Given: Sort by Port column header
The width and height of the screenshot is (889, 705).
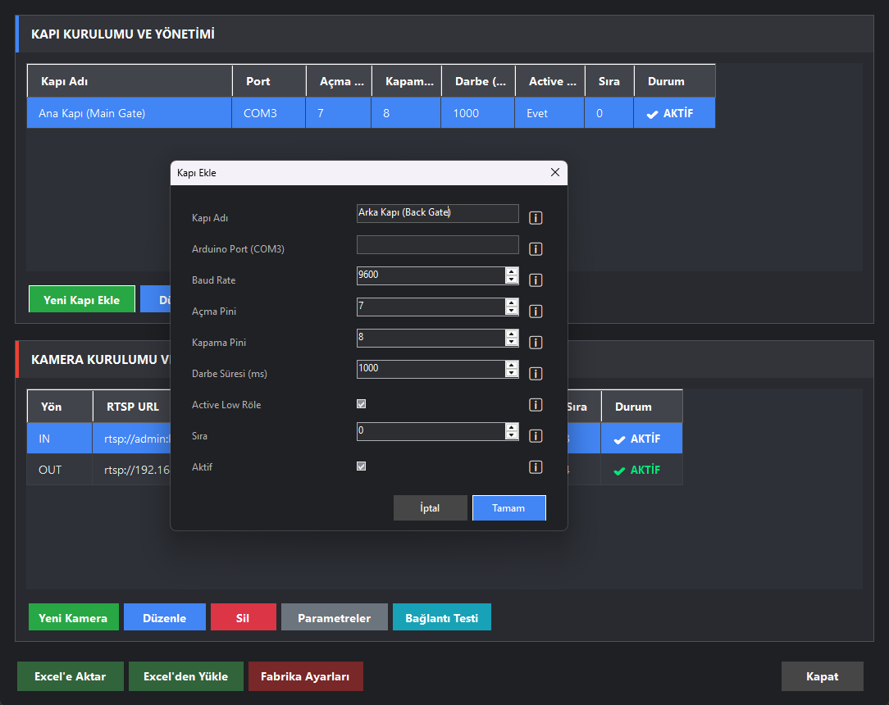Looking at the screenshot, I should (269, 81).
